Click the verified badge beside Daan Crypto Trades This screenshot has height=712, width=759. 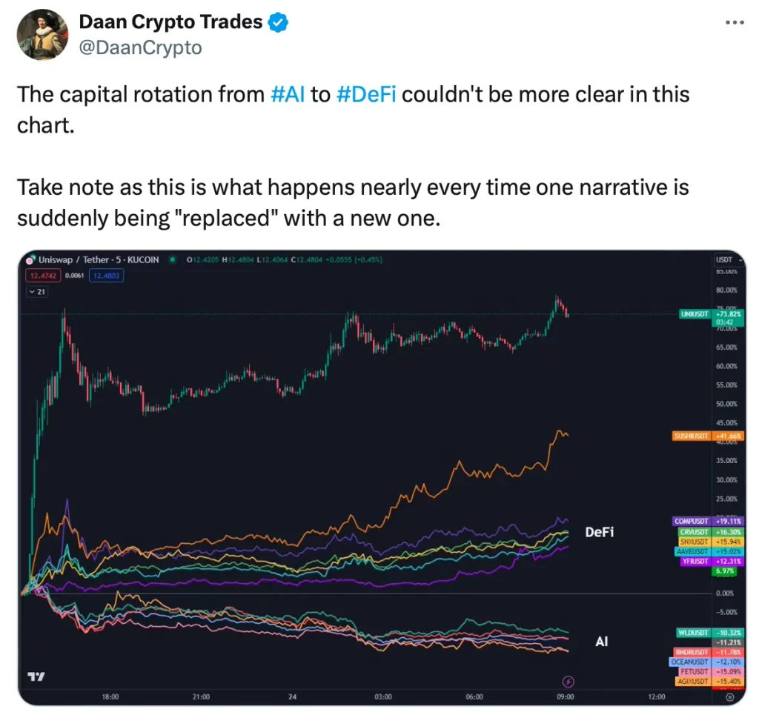[x=279, y=23]
